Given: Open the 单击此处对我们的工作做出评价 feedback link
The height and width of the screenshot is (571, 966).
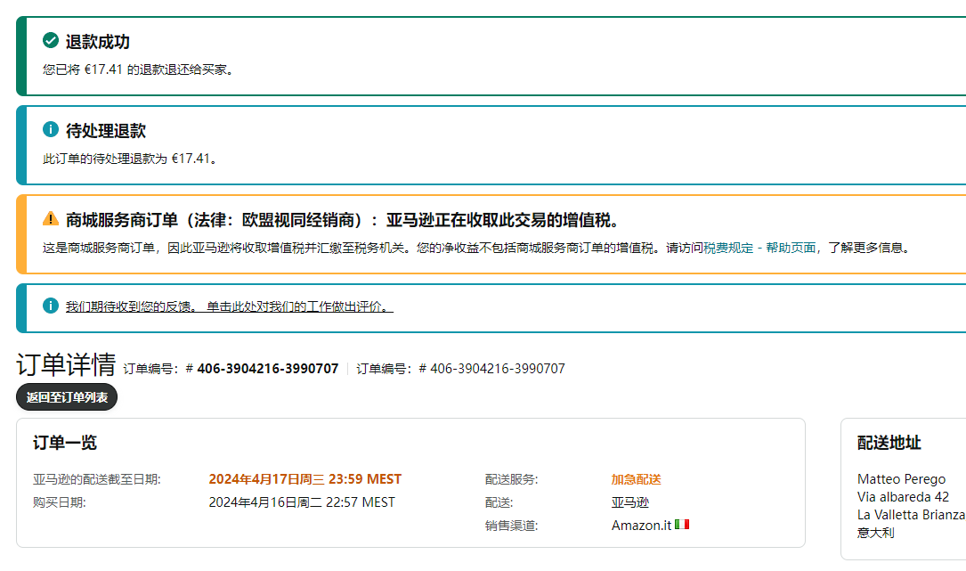Looking at the screenshot, I should click(x=300, y=306).
